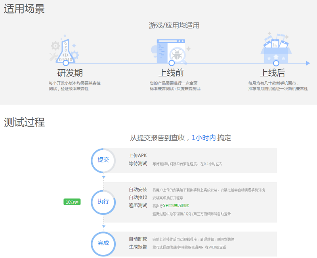This screenshot has width=317, height=258.
Task: Click the 适用场景 section heading
Action: click(x=24, y=9)
